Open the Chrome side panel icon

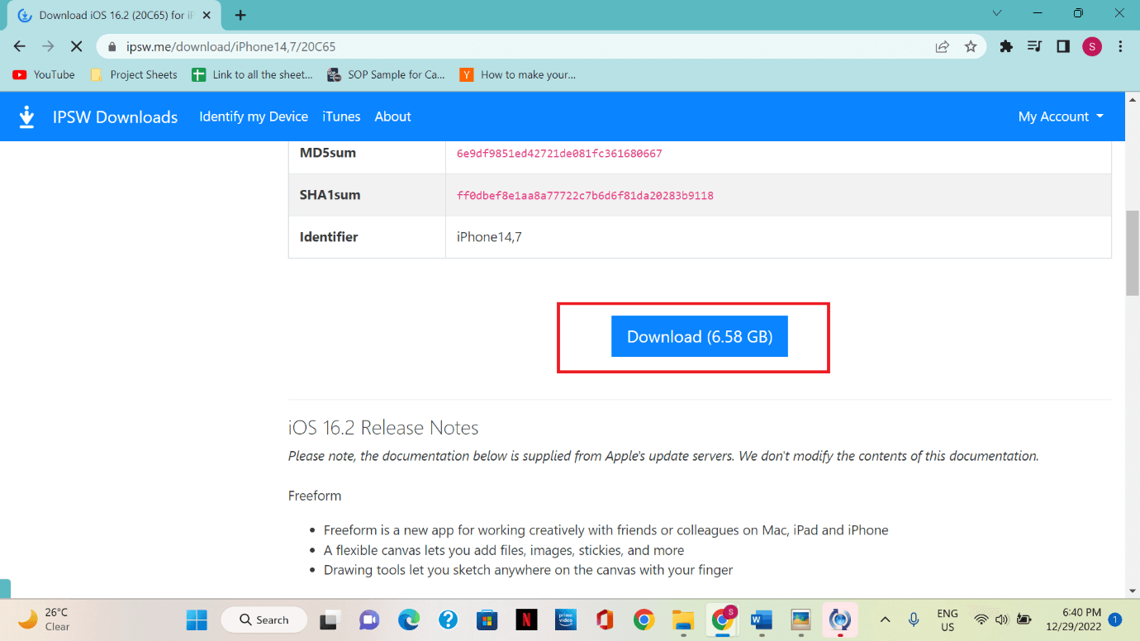pyautogui.click(x=1062, y=47)
